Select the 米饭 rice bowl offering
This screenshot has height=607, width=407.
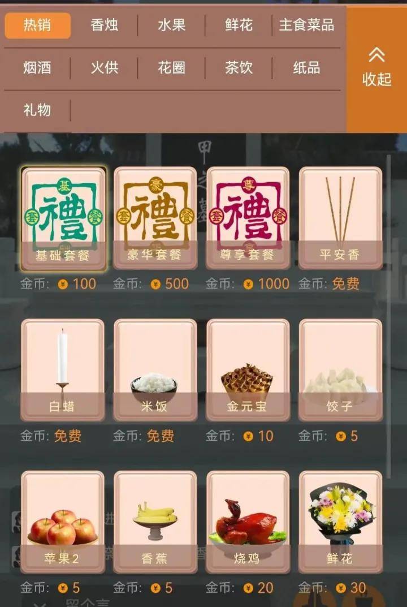155,370
